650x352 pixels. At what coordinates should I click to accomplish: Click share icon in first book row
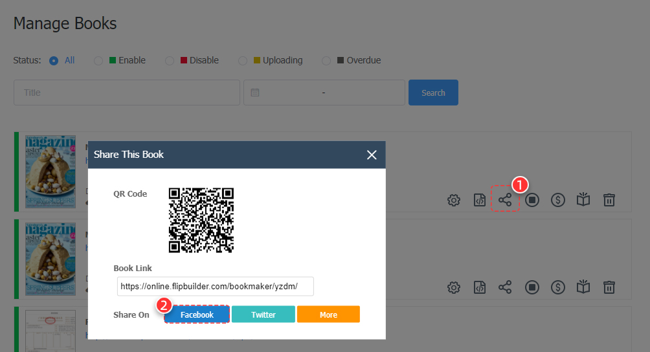click(x=505, y=201)
